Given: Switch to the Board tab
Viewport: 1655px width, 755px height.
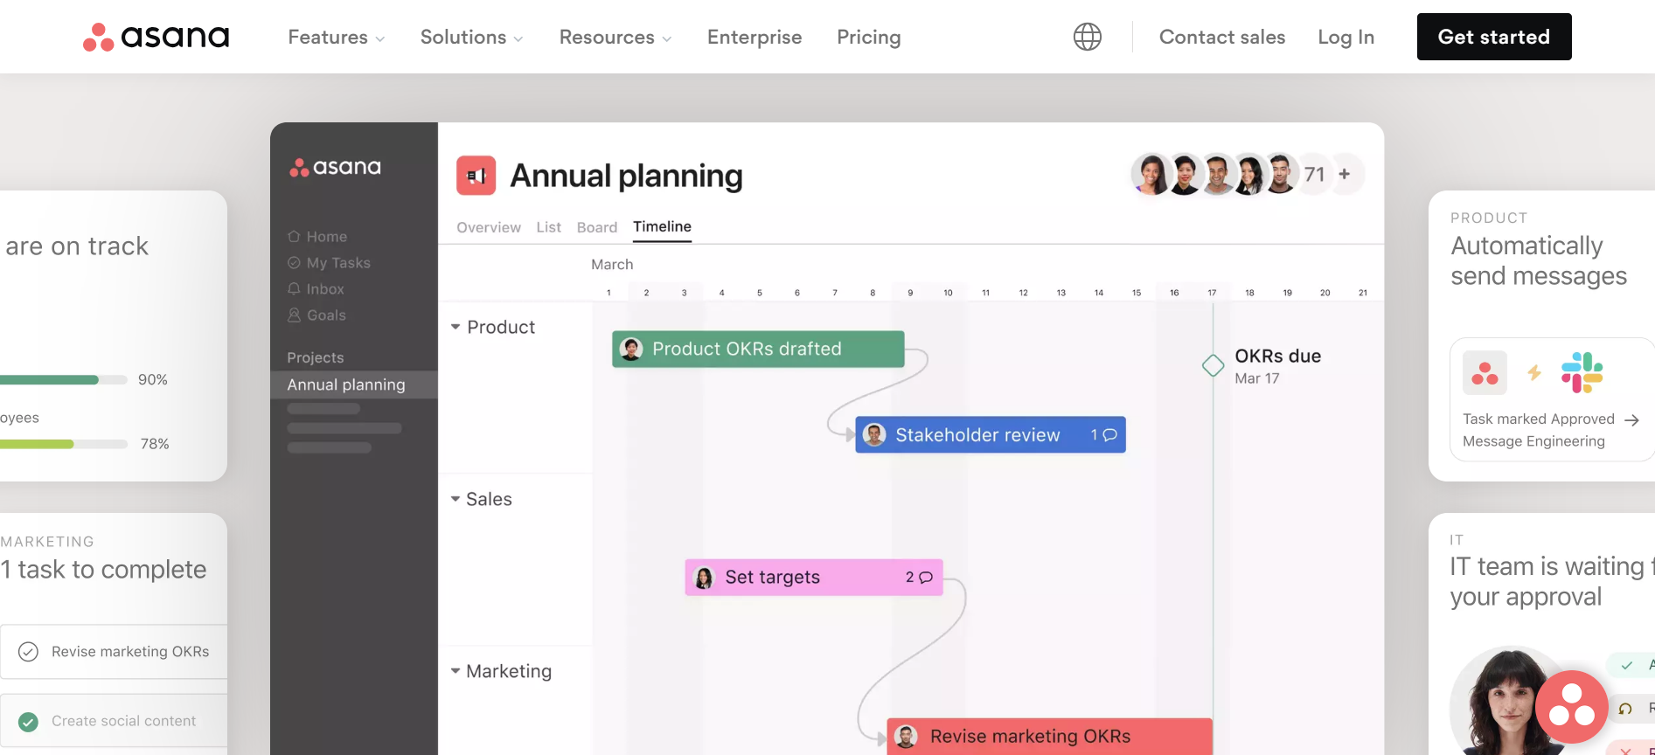Looking at the screenshot, I should point(597,227).
